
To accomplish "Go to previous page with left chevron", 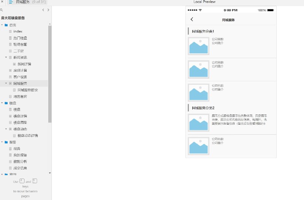I will (43, 10).
